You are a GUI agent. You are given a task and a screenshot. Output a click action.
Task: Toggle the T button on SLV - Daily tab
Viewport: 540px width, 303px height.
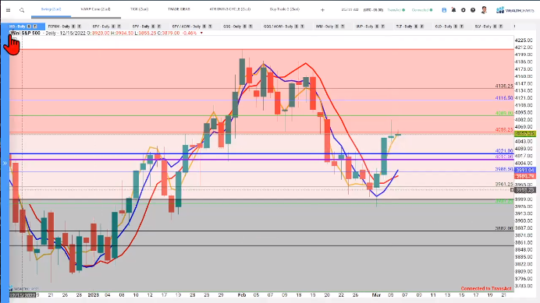point(500,26)
